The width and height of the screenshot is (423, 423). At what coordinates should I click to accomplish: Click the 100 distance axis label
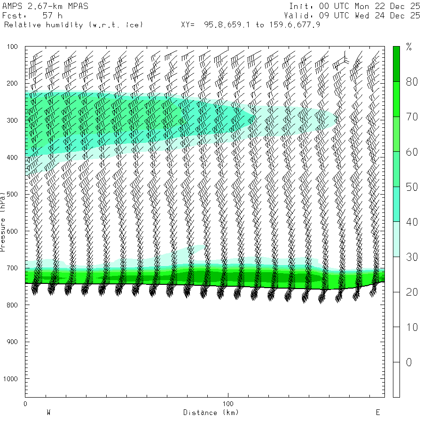tap(228, 404)
